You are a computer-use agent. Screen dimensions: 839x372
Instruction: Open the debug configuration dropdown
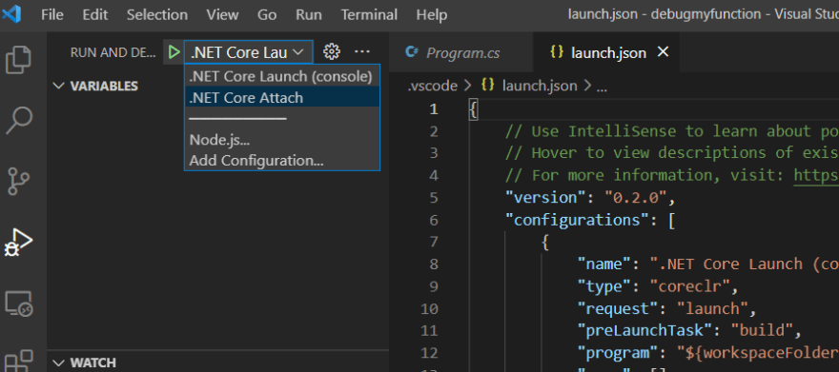pyautogui.click(x=248, y=52)
